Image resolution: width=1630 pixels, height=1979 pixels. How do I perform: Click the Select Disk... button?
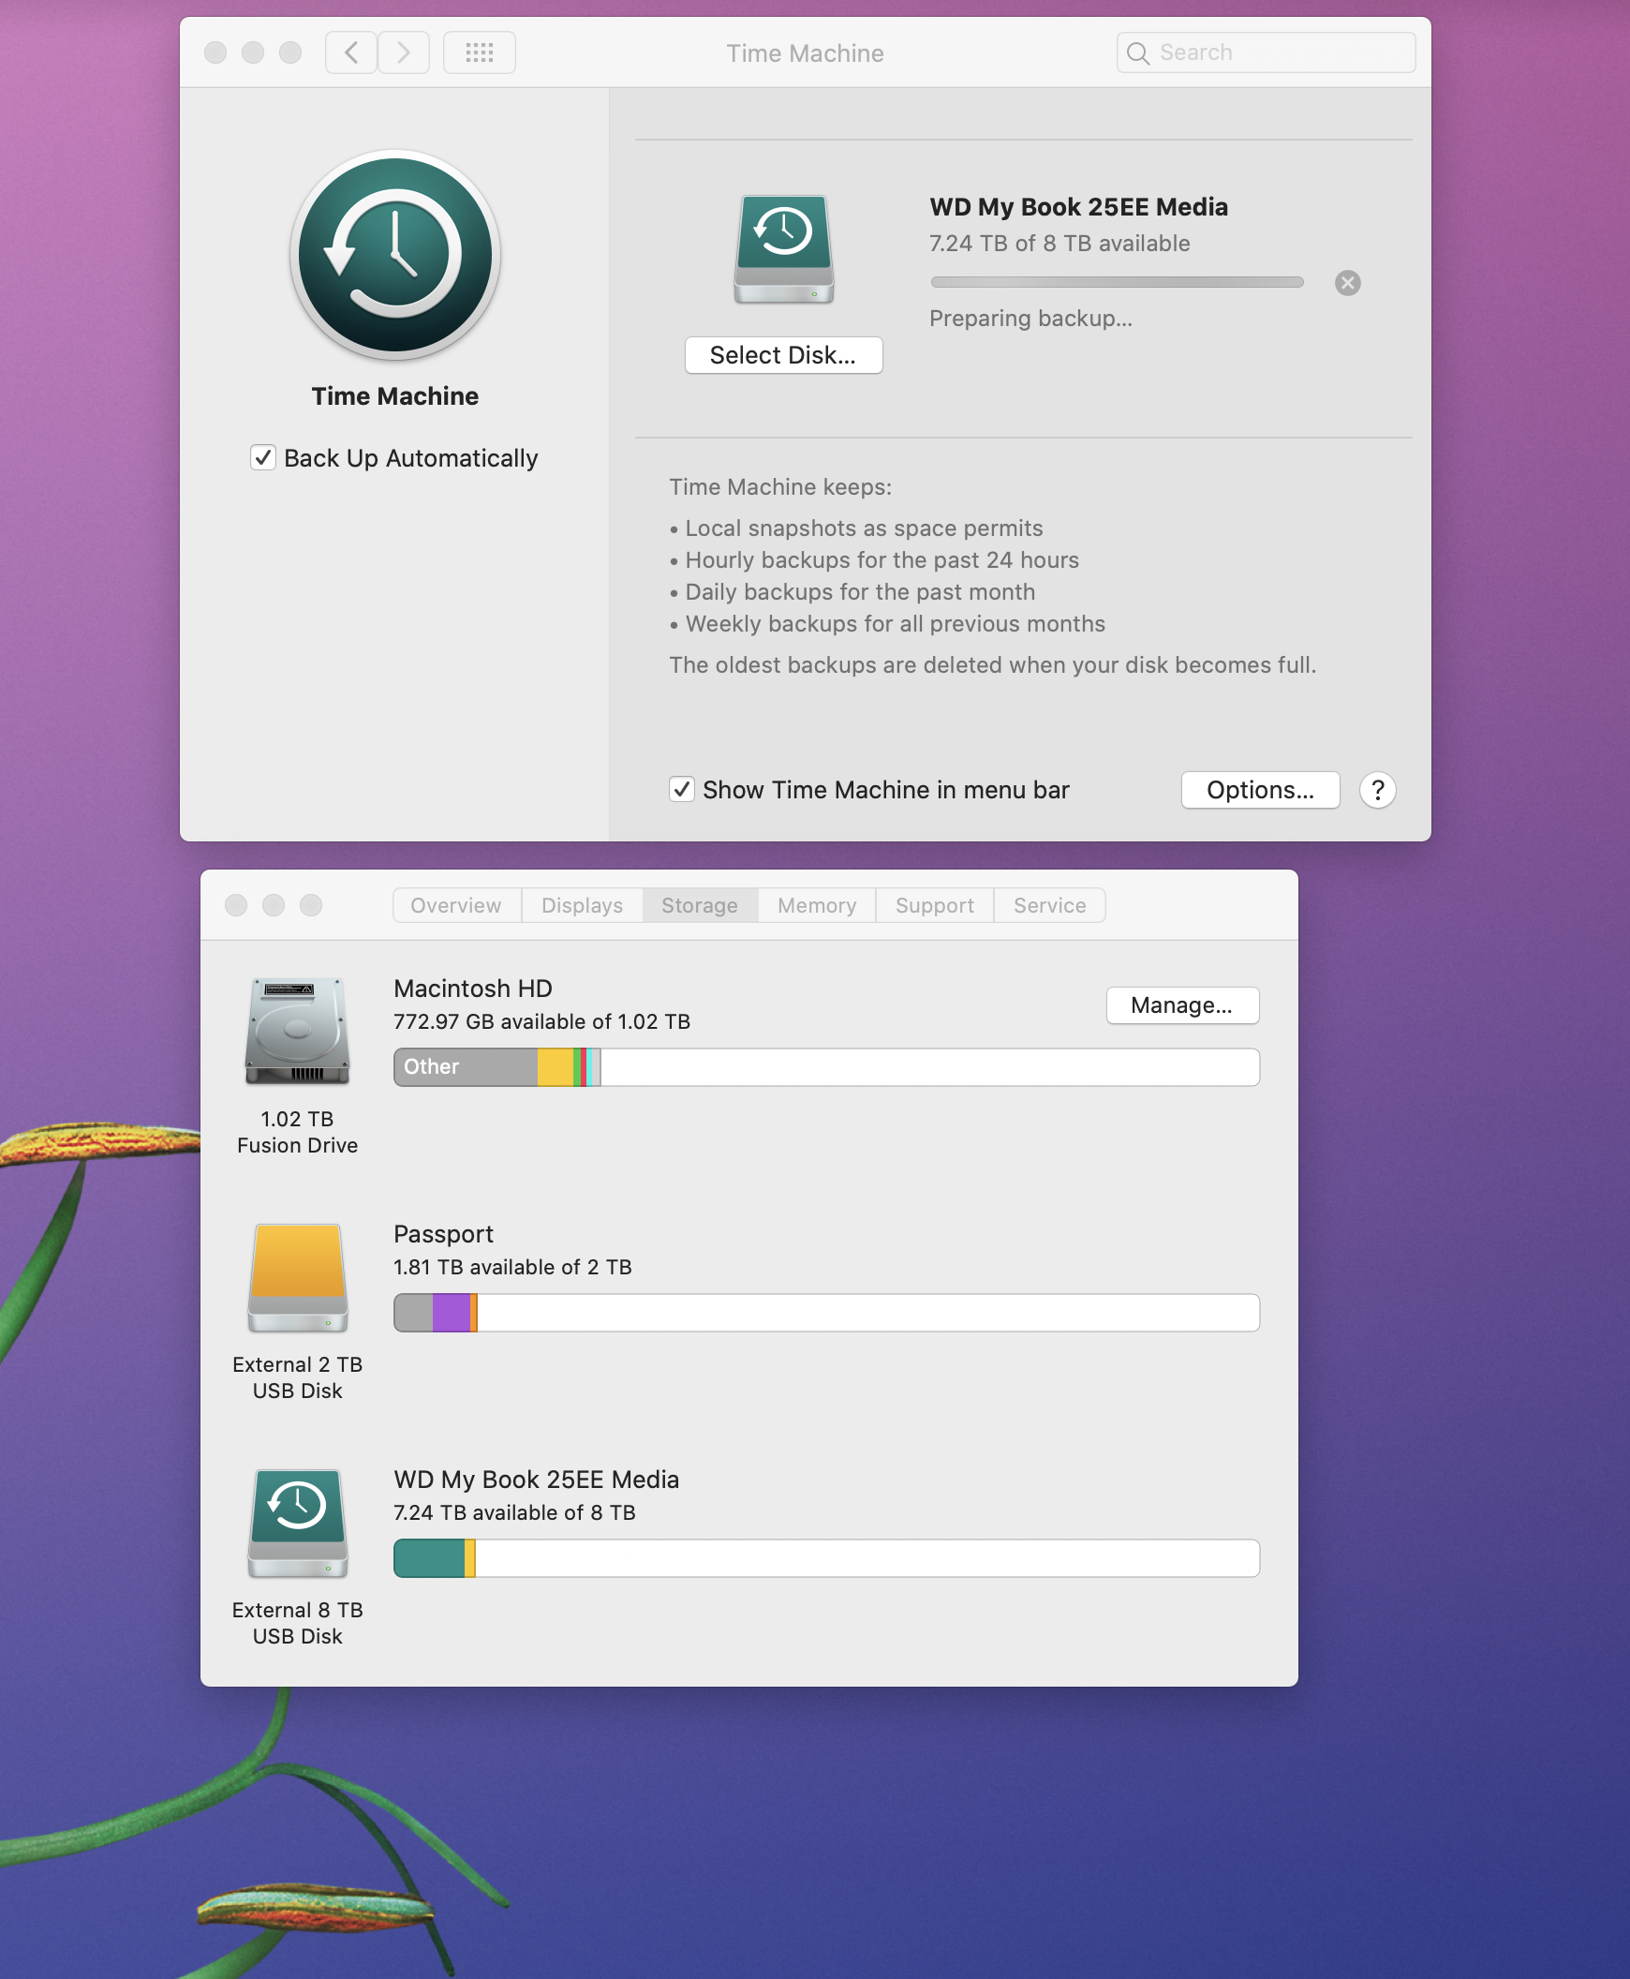pos(783,355)
